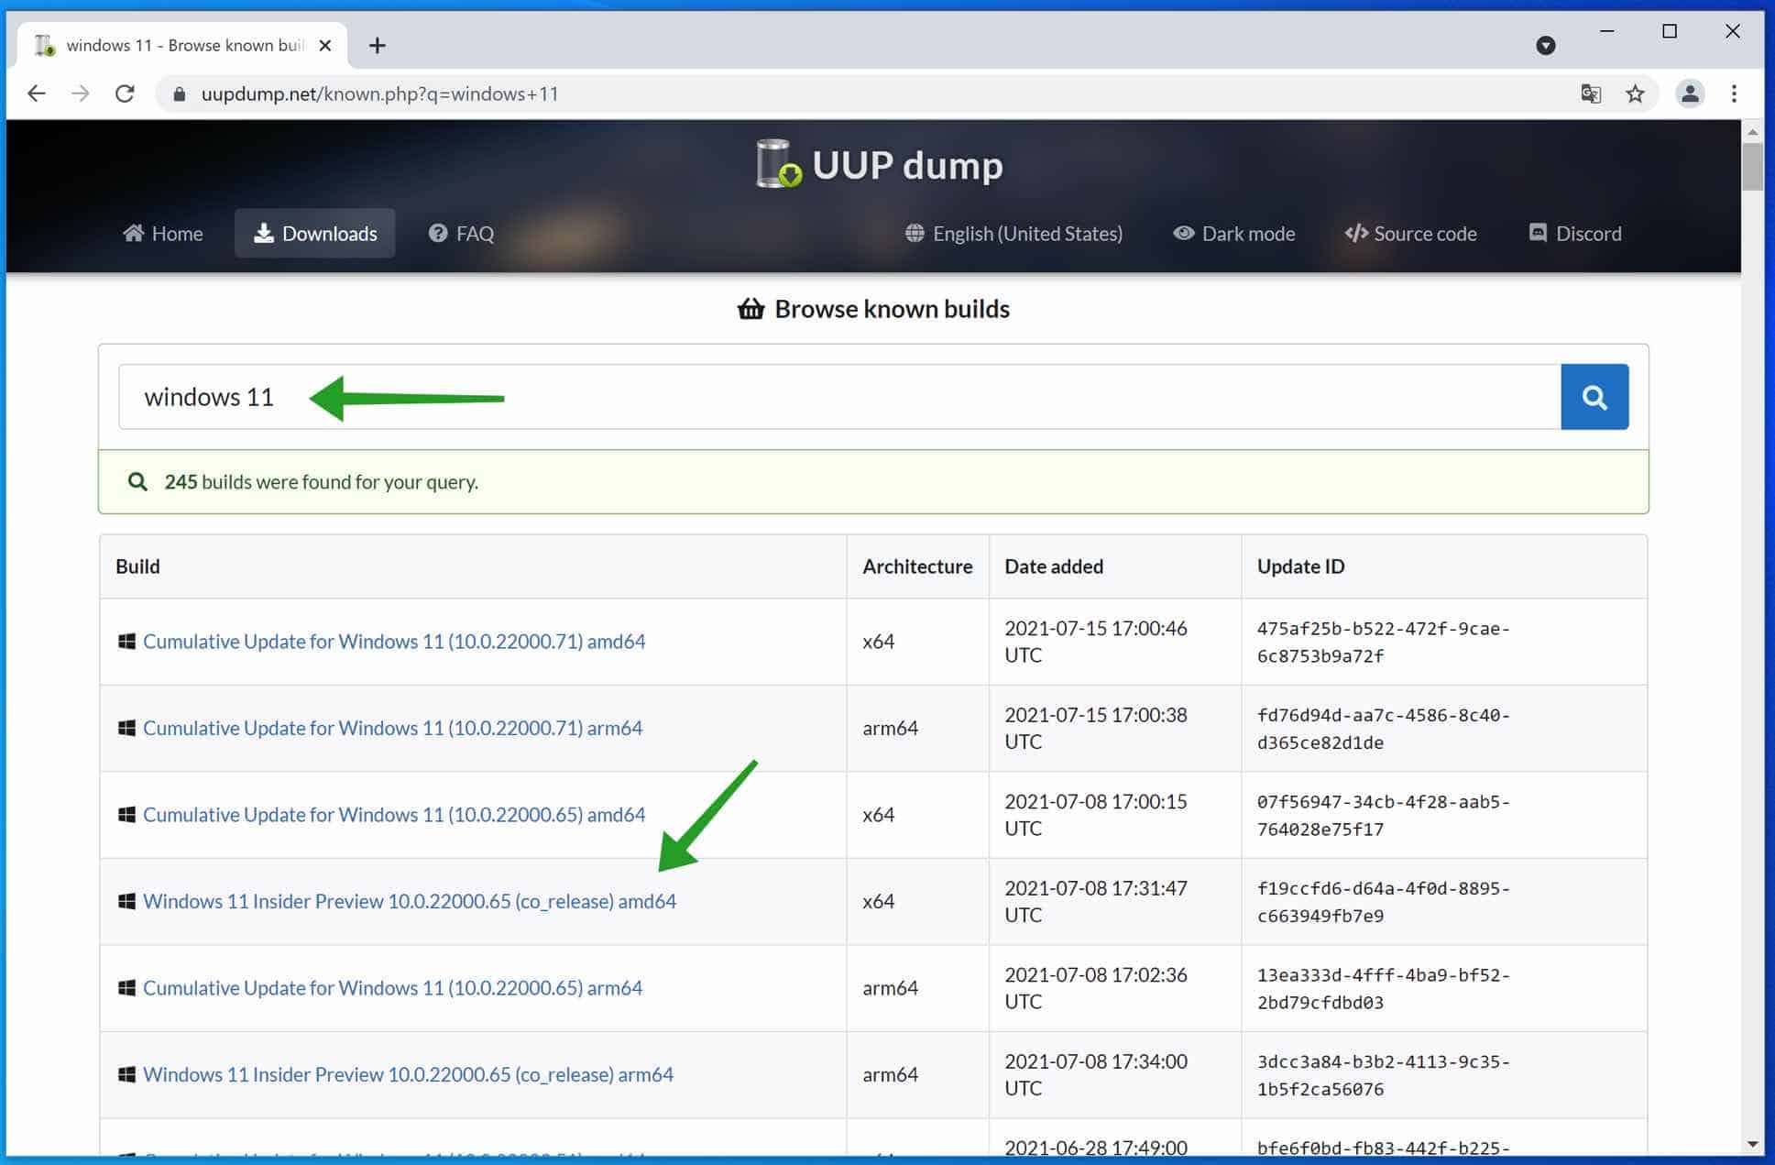Toggle Dark mode in the navbar
The height and width of the screenshot is (1165, 1775).
coord(1233,234)
